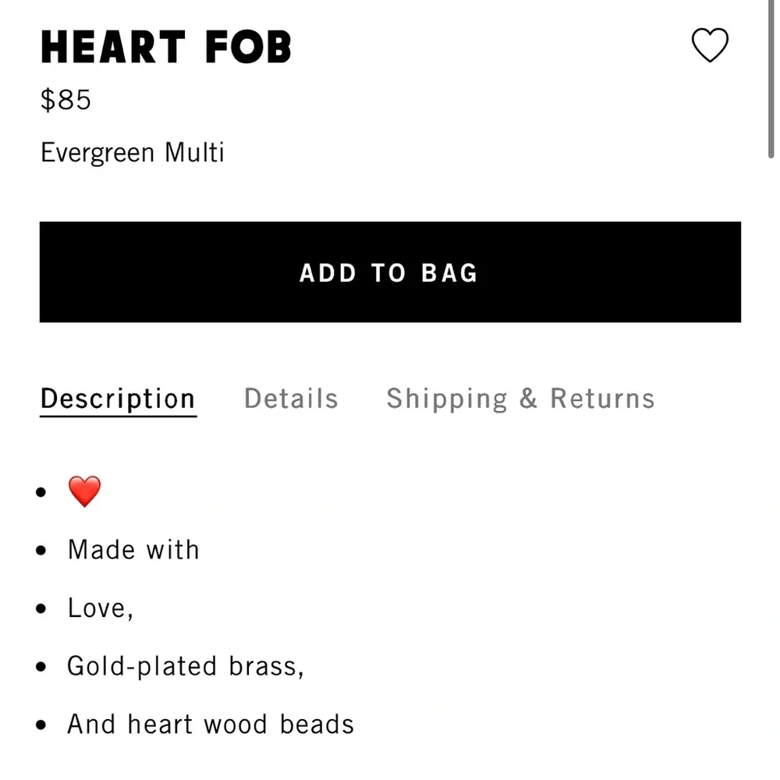
Task: Add Heart Fob to wishlist heart icon
Action: click(710, 44)
